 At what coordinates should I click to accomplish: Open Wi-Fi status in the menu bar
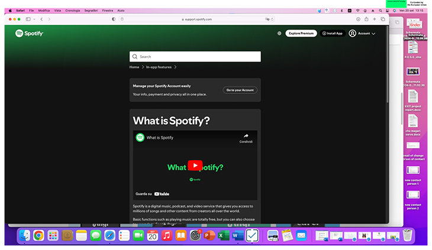pos(357,11)
